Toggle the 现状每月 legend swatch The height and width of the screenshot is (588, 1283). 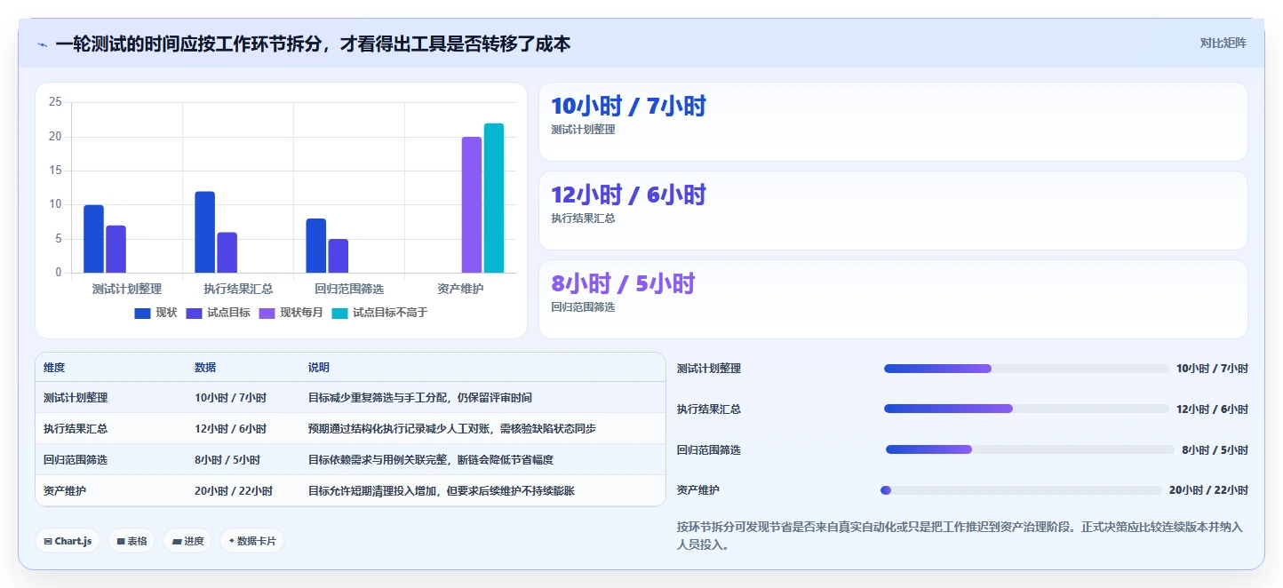tap(267, 313)
